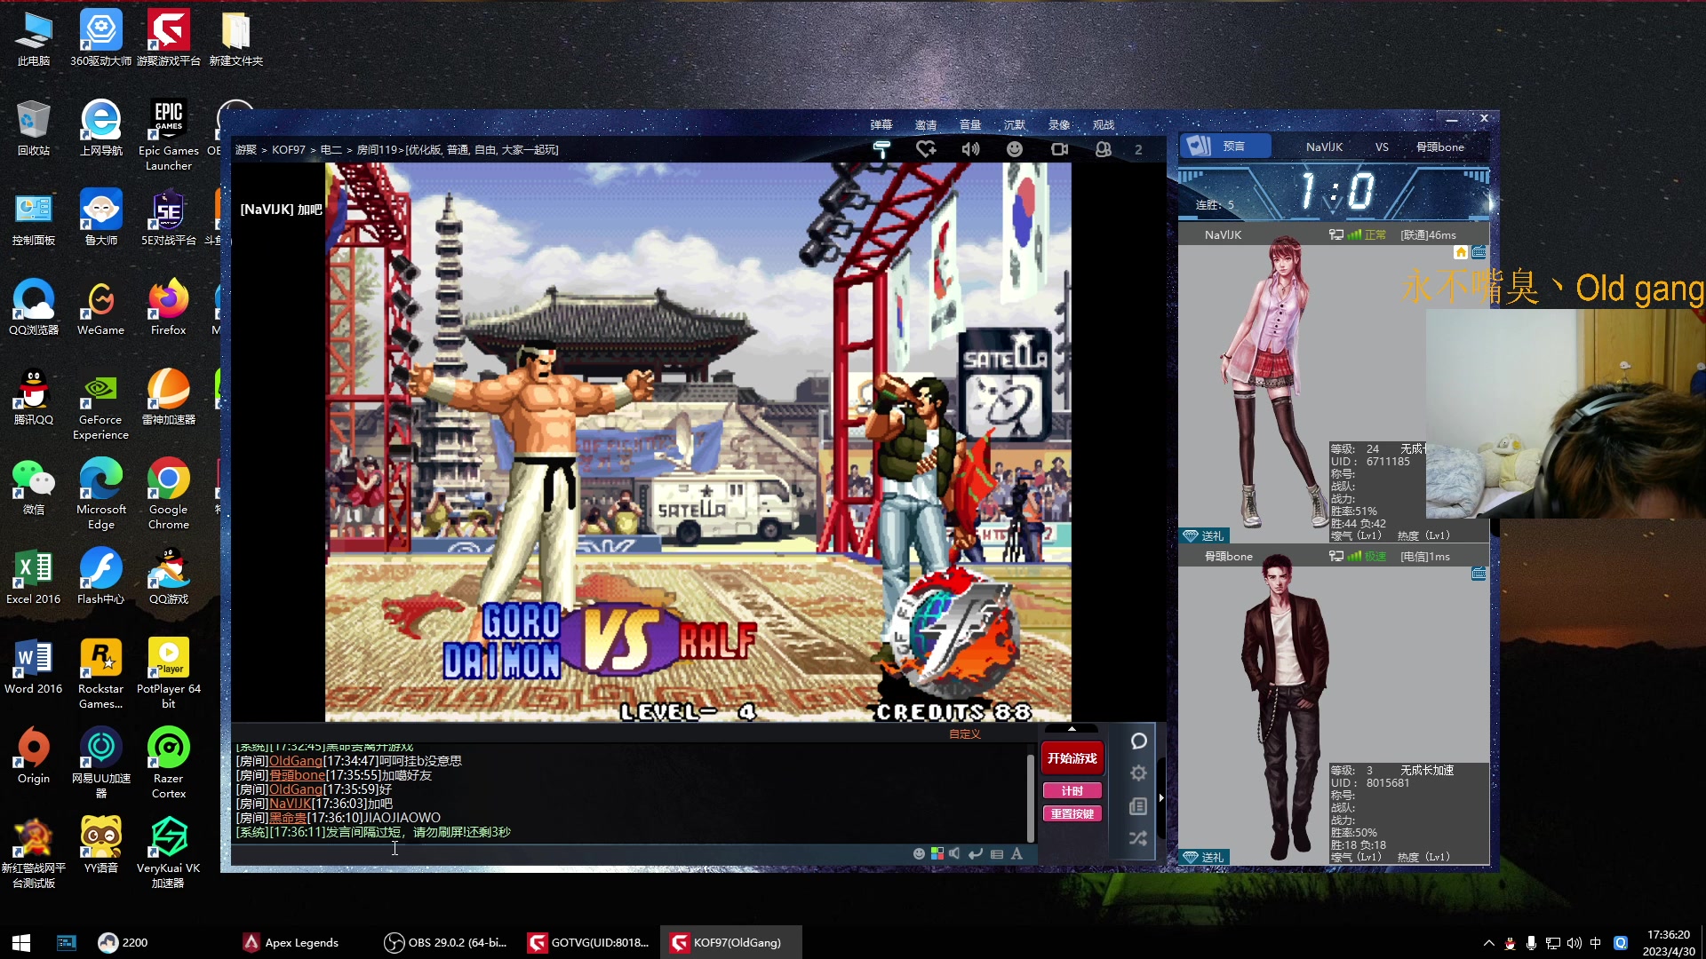Image resolution: width=1706 pixels, height=959 pixels.
Task: Click the megaphone icon in chat toolbar
Action: (x=954, y=853)
